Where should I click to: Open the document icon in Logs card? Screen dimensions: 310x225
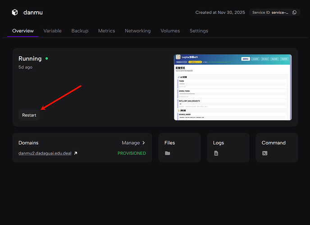(216, 153)
